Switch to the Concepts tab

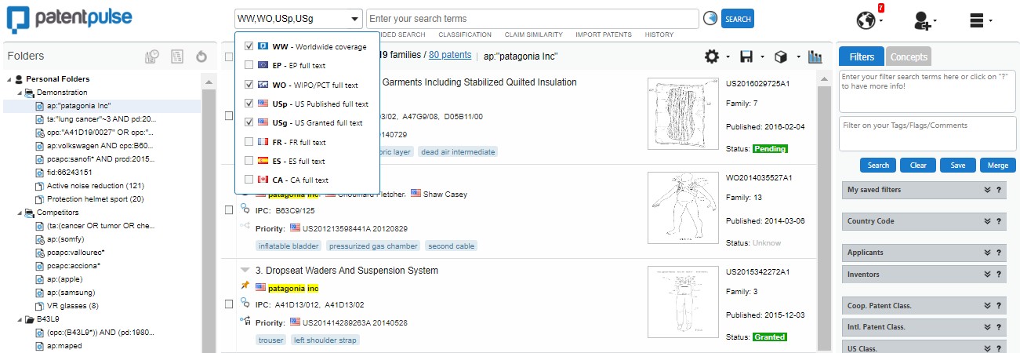(x=908, y=56)
